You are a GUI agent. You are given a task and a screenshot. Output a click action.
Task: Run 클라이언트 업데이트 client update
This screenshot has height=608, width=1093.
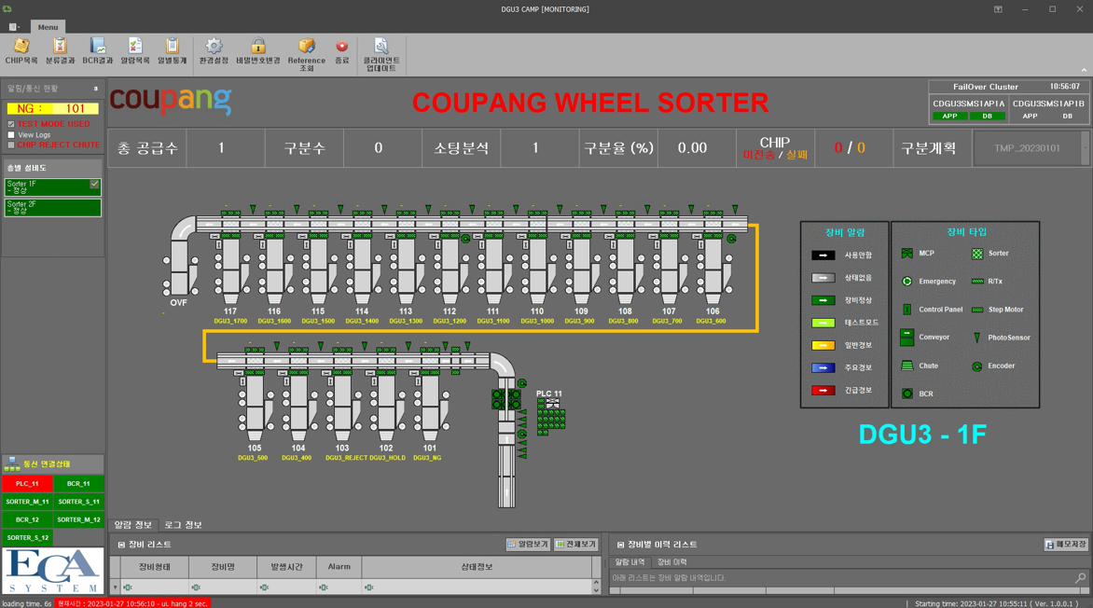380,54
